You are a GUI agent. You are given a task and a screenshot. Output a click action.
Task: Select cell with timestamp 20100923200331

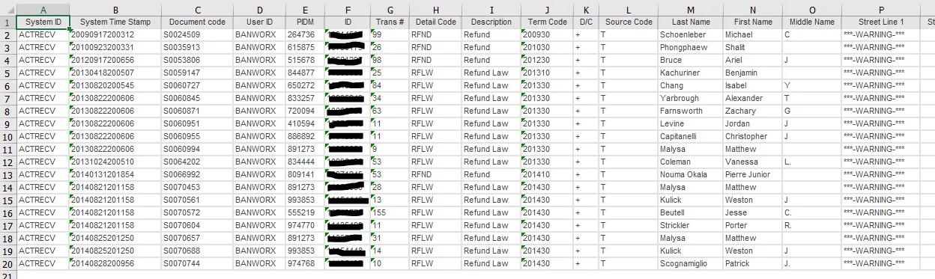[x=115, y=47]
